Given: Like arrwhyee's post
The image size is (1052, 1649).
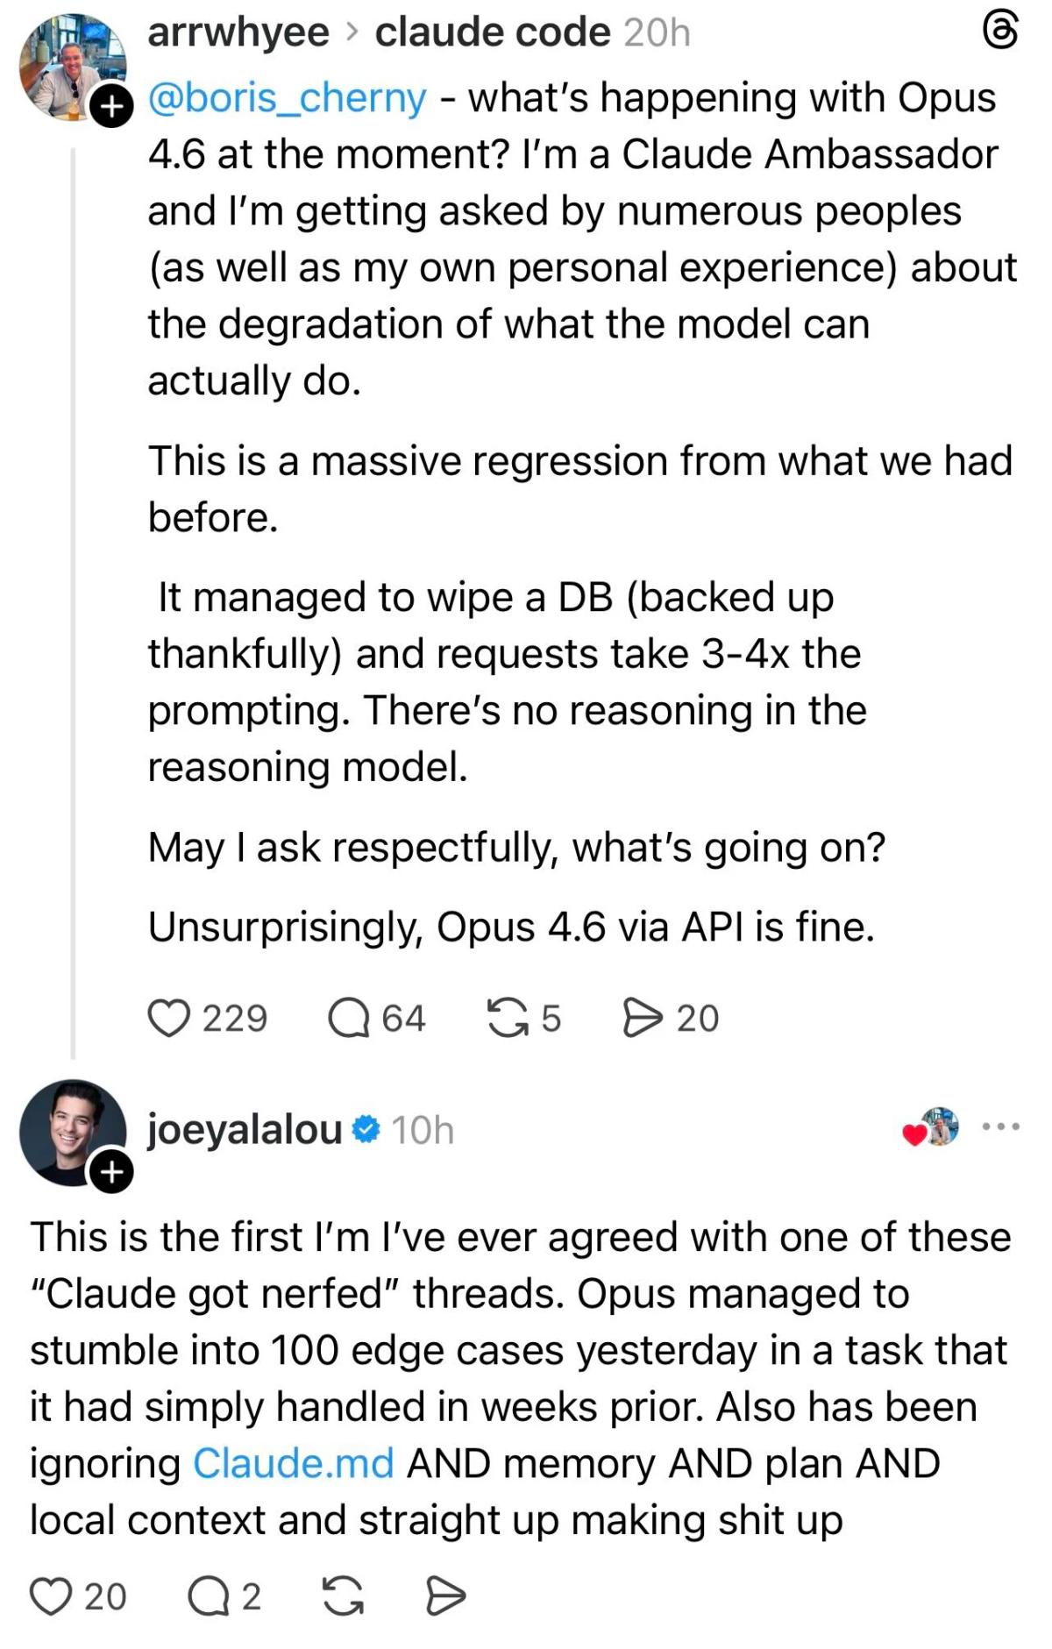Looking at the screenshot, I should coord(172,1017).
